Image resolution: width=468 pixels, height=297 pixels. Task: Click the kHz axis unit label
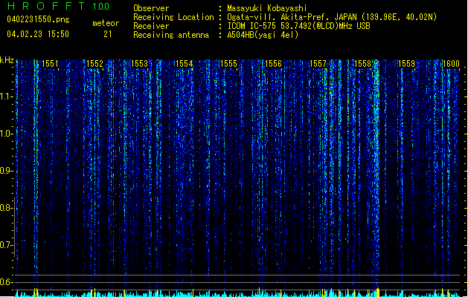7,60
